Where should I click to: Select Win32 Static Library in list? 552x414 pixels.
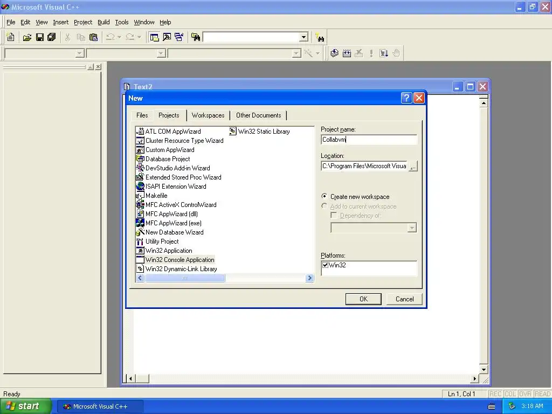[x=259, y=132]
